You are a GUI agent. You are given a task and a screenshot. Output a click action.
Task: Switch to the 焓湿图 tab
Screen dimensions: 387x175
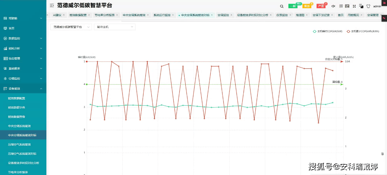[x=300, y=15]
